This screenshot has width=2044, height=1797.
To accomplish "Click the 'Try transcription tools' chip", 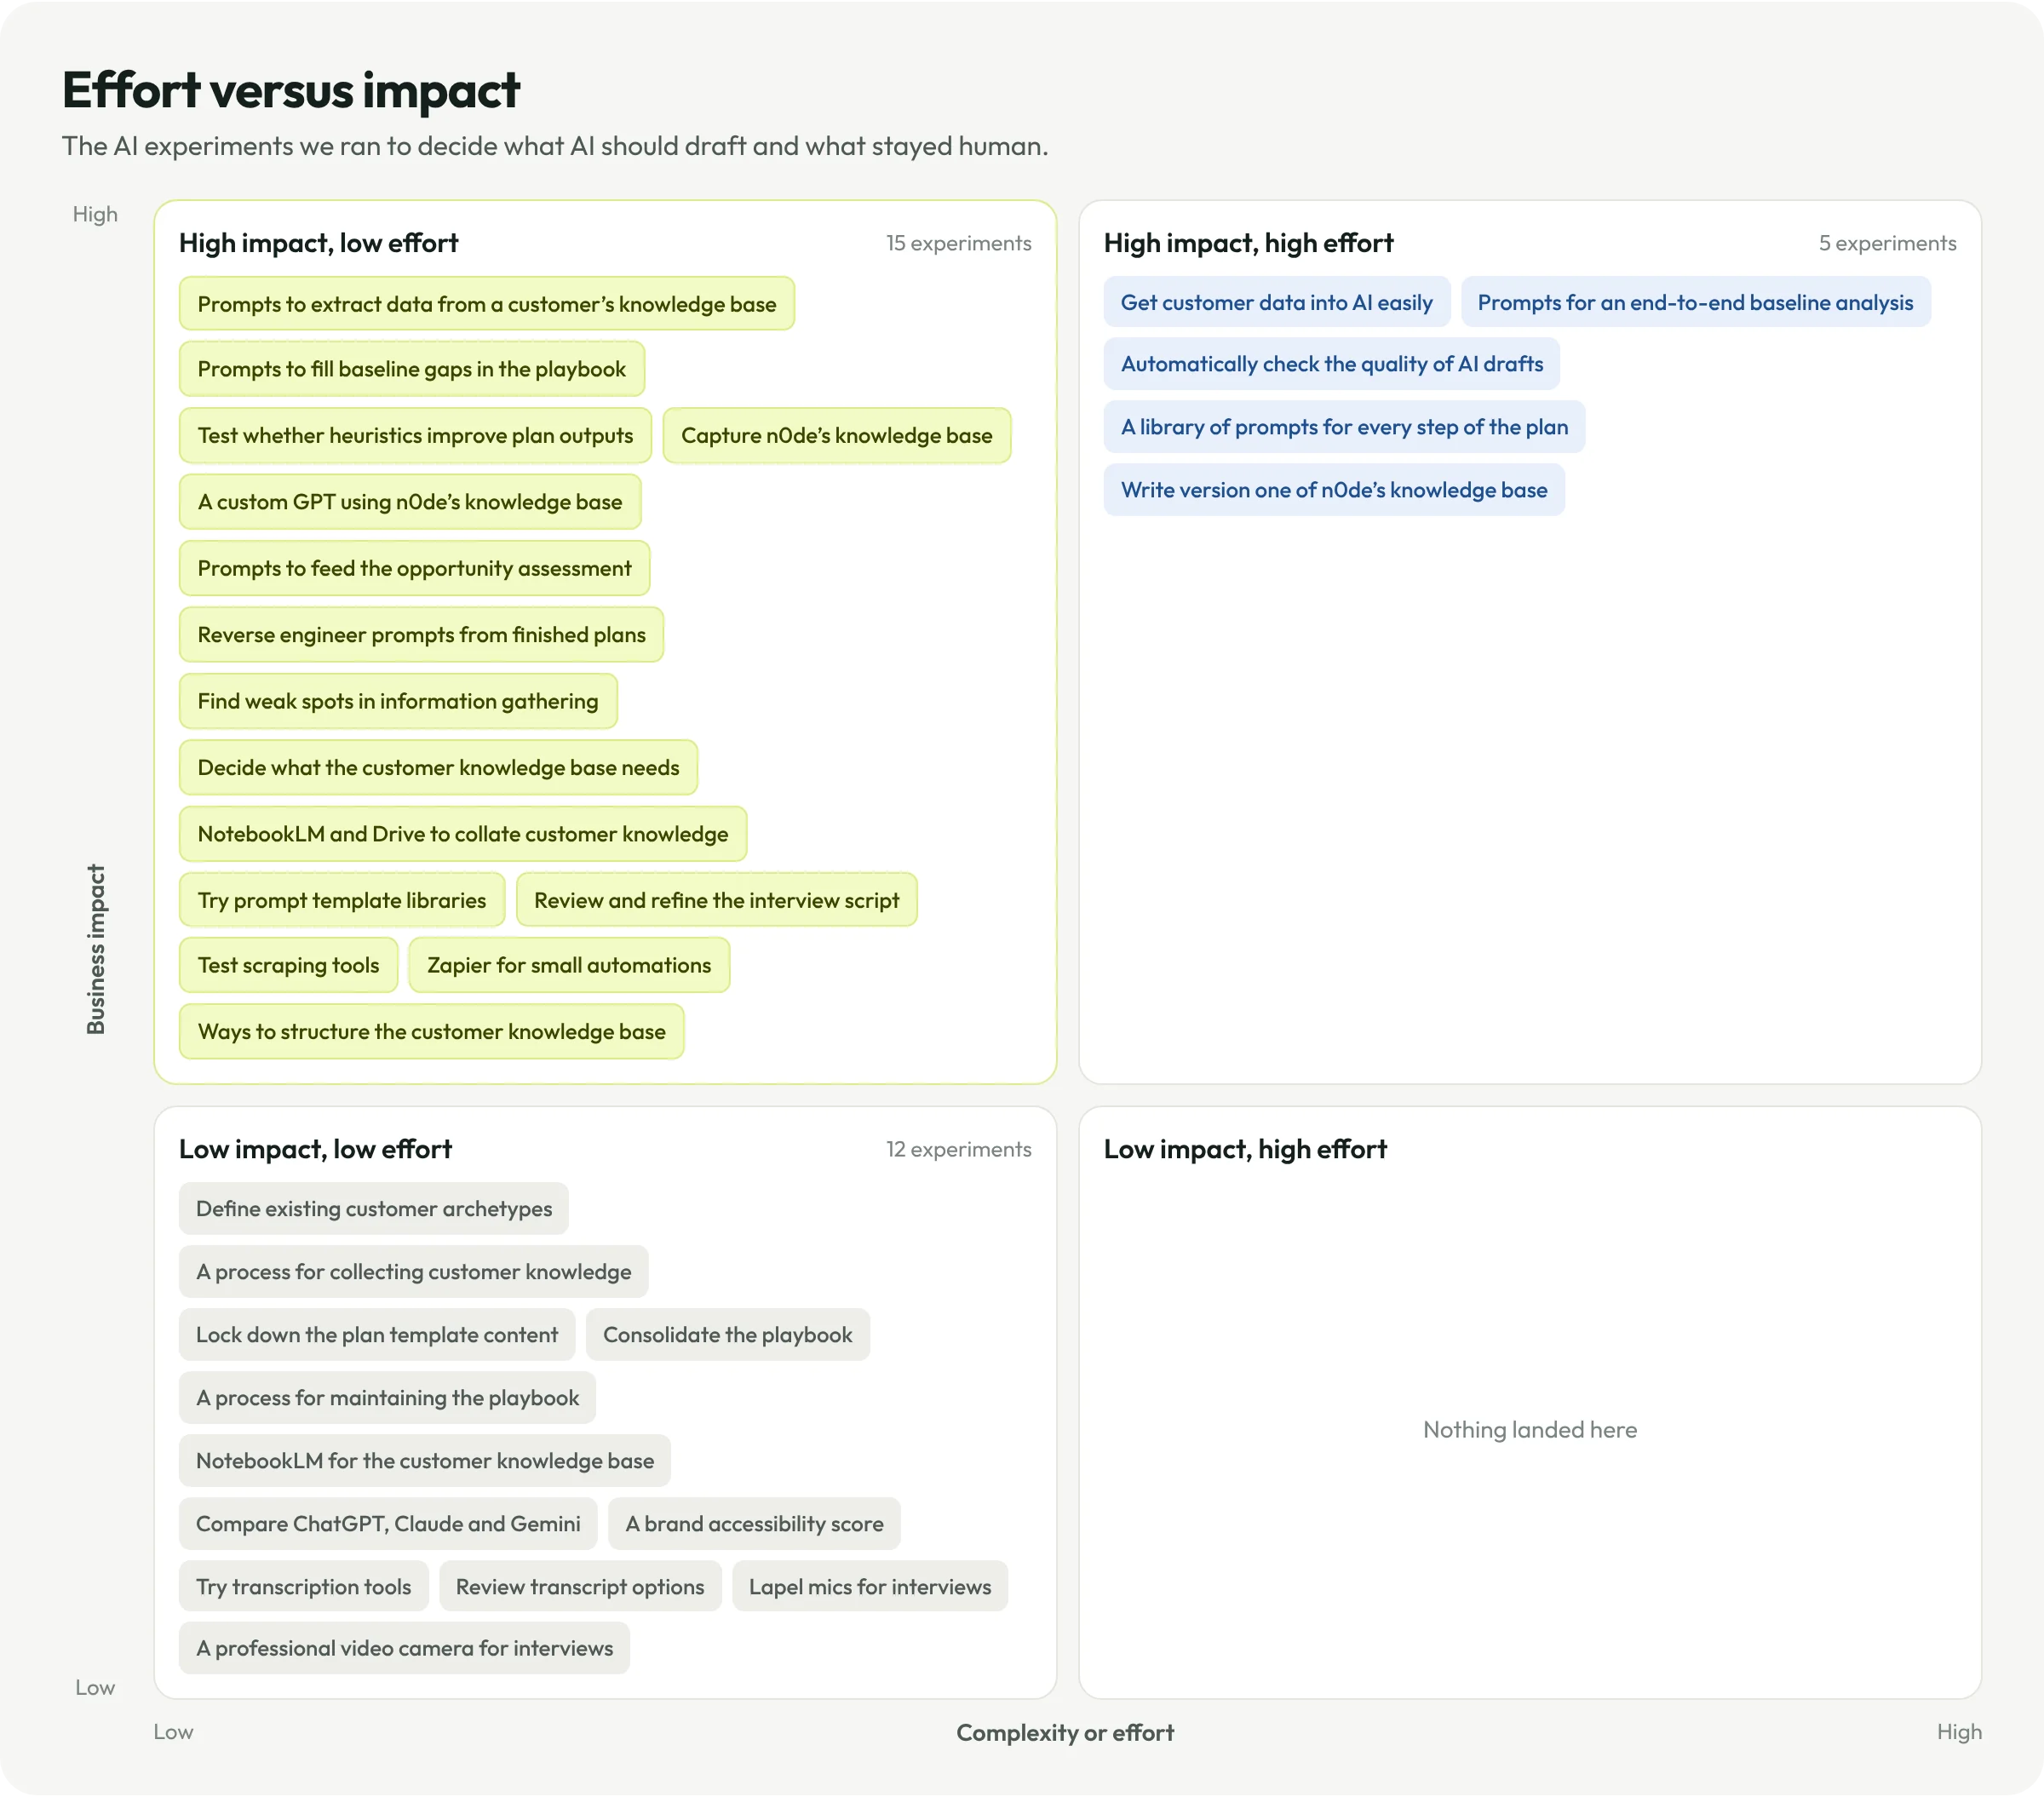I will pyautogui.click(x=303, y=1587).
